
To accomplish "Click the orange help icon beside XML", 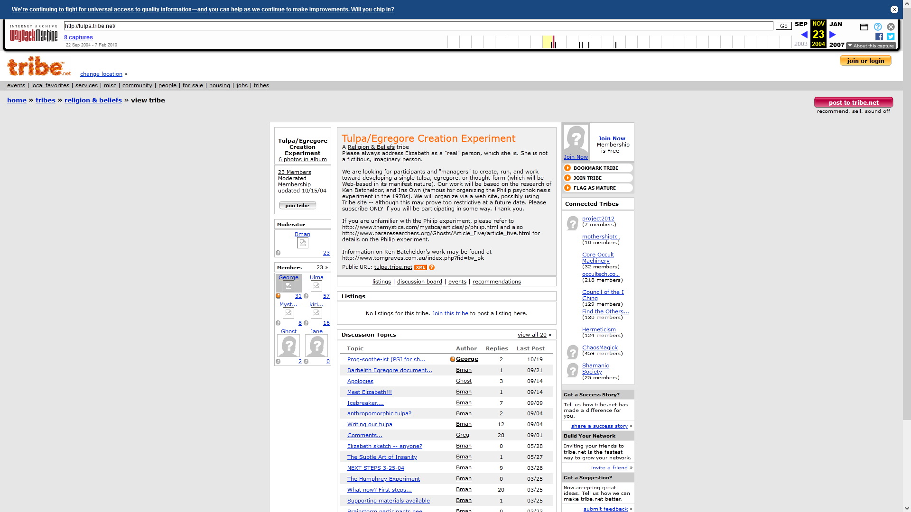I will point(432,267).
